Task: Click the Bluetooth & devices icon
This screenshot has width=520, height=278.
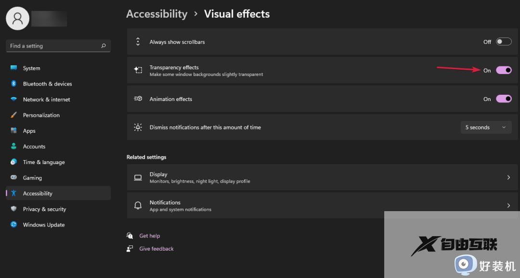Action: click(13, 84)
